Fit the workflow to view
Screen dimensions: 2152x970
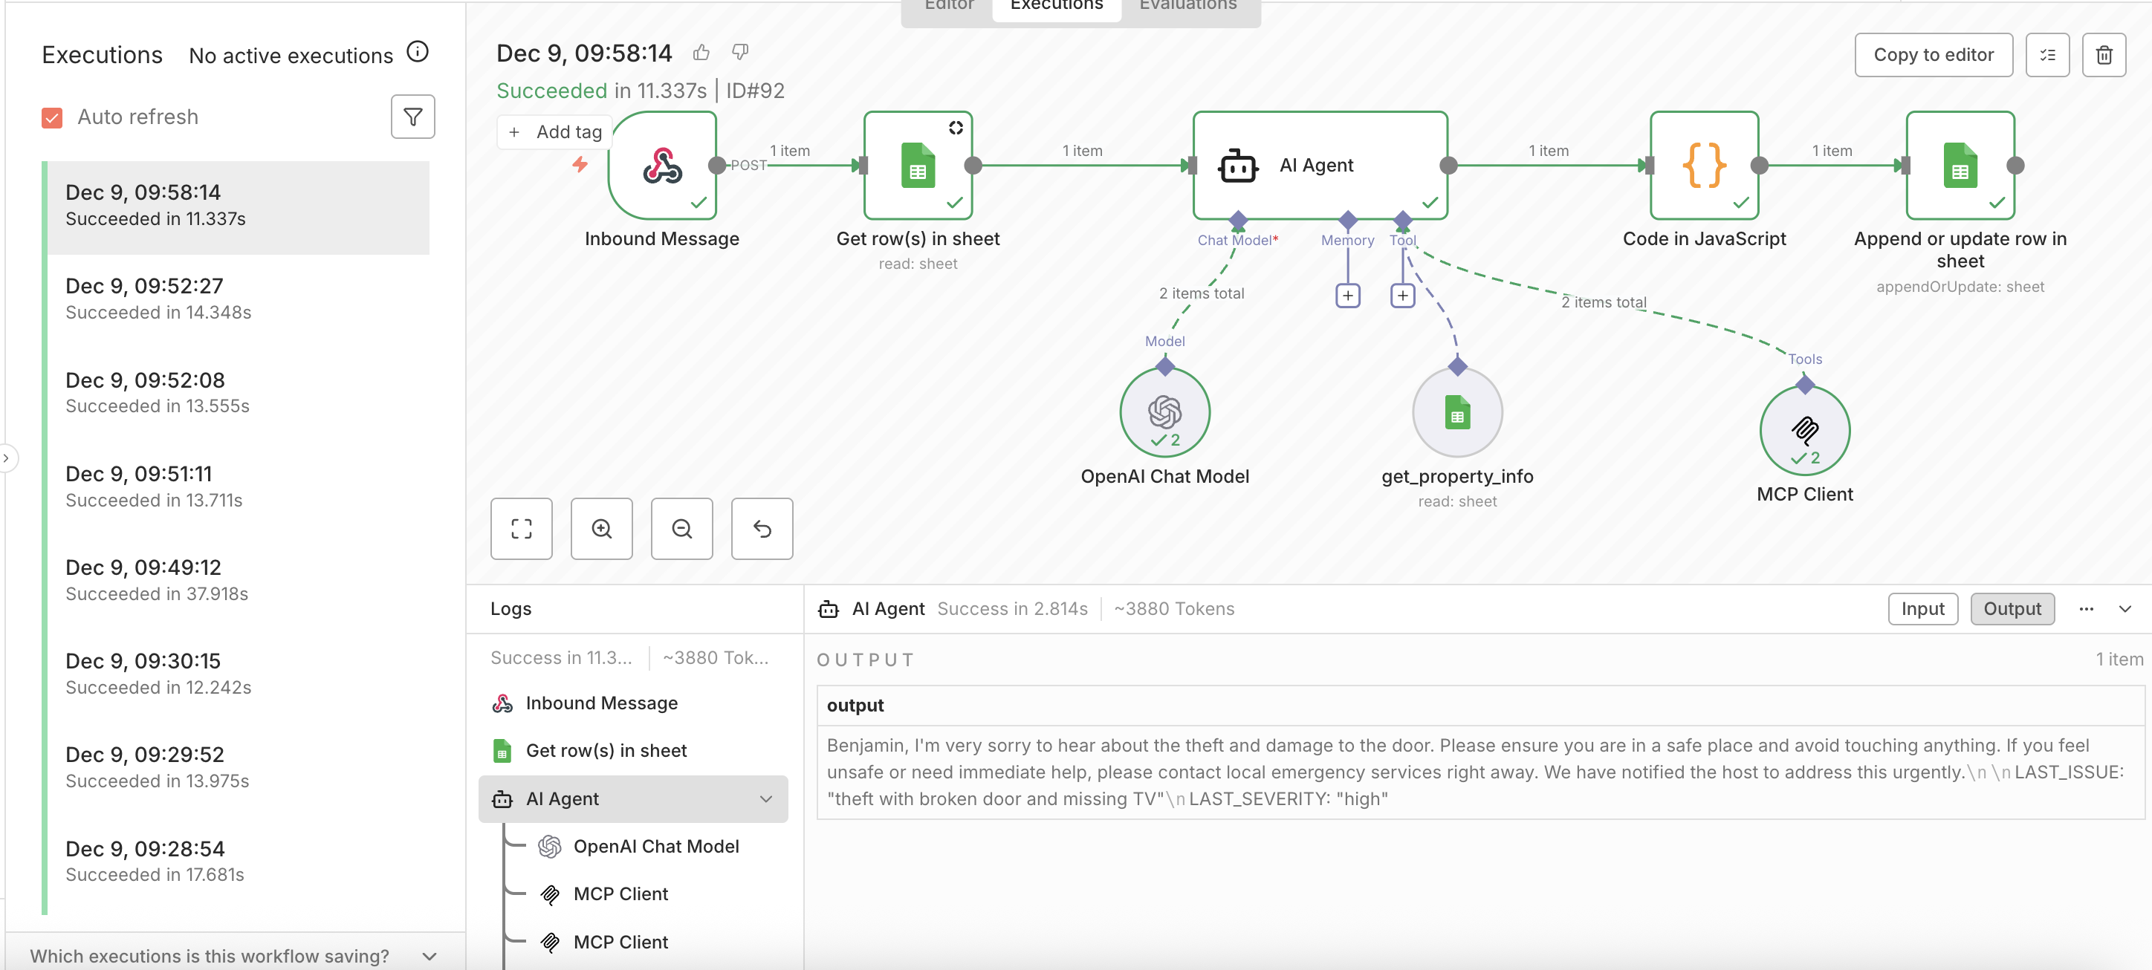pos(522,528)
